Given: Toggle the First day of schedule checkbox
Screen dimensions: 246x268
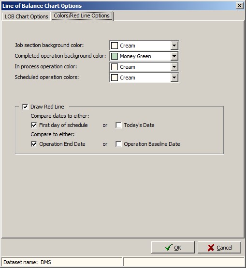Looking at the screenshot, I should pos(34,125).
